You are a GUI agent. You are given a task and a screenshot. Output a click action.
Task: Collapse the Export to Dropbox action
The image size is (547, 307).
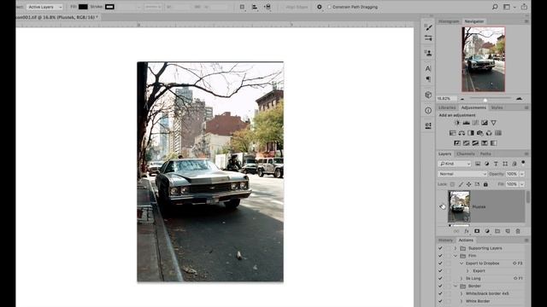coord(462,264)
